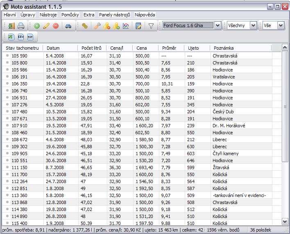290x234 pixels.
Task: Open the Ford Focus 1.6 Ghia vehicle dropdown
Action: coord(217,25)
